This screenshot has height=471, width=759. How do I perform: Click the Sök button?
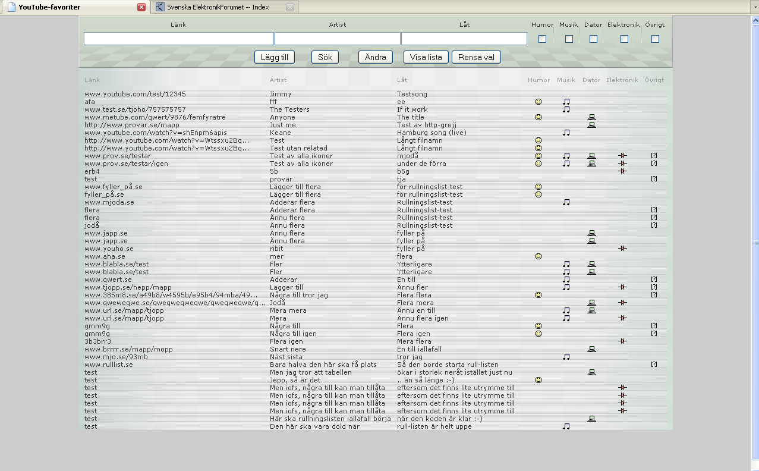pos(325,57)
